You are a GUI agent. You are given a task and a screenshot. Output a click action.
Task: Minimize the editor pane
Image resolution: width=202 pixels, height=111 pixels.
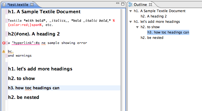coord(118,3)
